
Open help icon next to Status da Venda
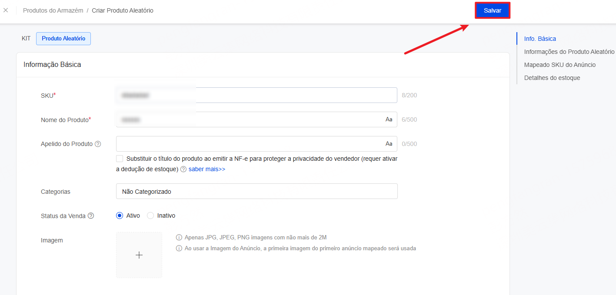pyautogui.click(x=91, y=215)
